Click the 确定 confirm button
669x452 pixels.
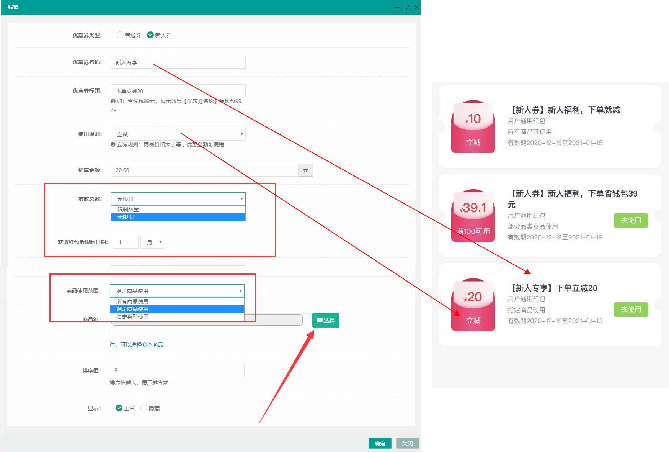pyautogui.click(x=380, y=443)
